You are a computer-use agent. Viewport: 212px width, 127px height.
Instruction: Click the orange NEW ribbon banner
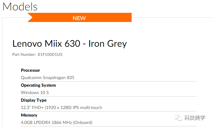pos(79,18)
